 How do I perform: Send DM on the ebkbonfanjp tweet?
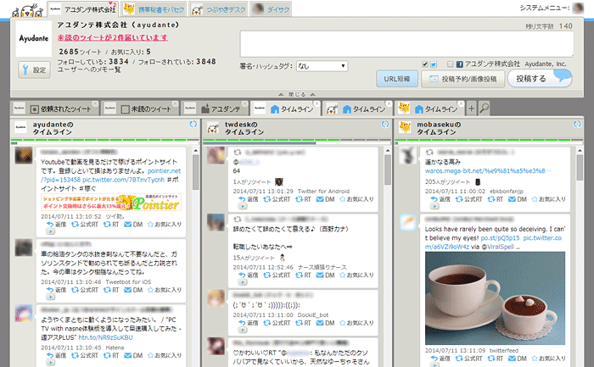tap(518, 199)
